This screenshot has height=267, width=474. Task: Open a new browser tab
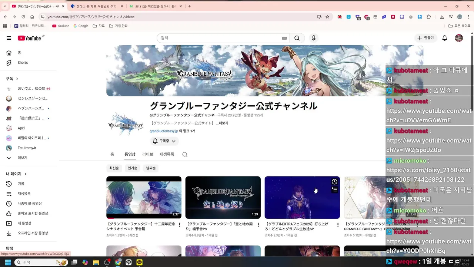[190, 6]
